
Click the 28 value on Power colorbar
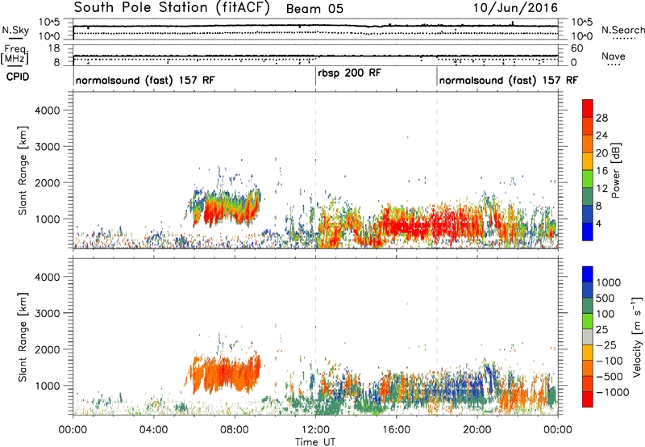601,118
